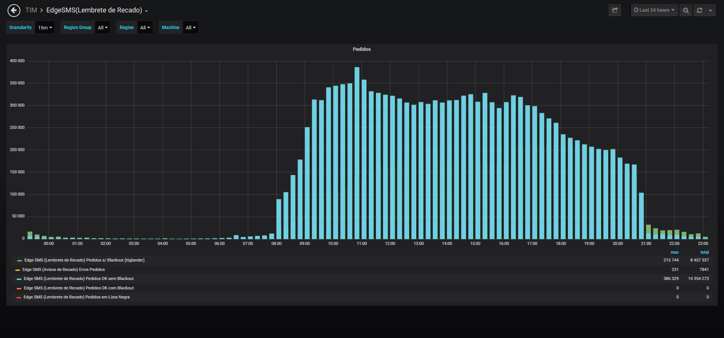This screenshot has width=724, height=338.
Task: Open the Machine All selector
Action: click(x=190, y=28)
